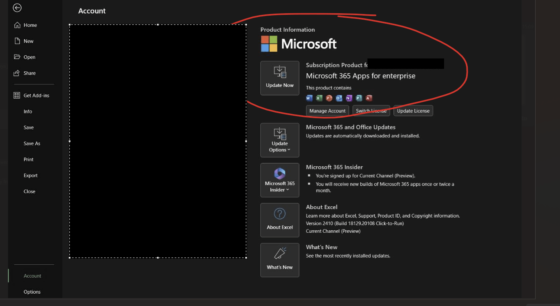Click the New document icon
Screen dimensions: 560x306
pos(17,41)
